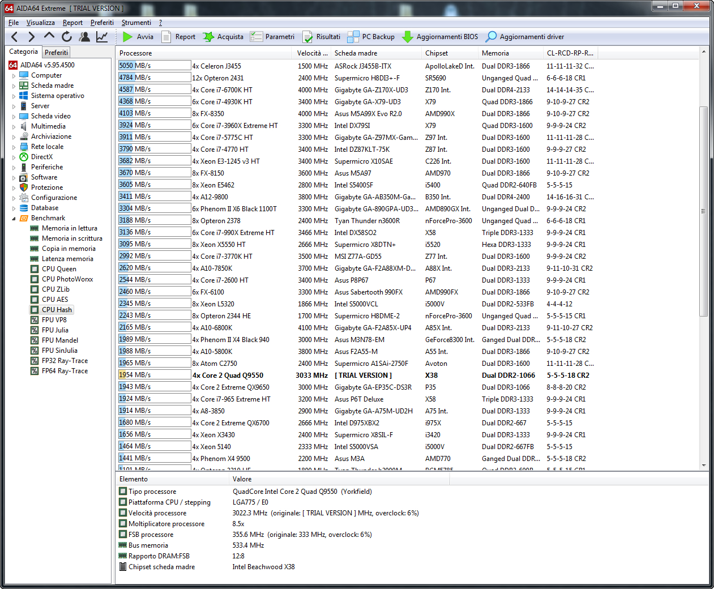Start benchmark with Avvia button
Image resolution: width=714 pixels, height=589 pixels.
138,37
